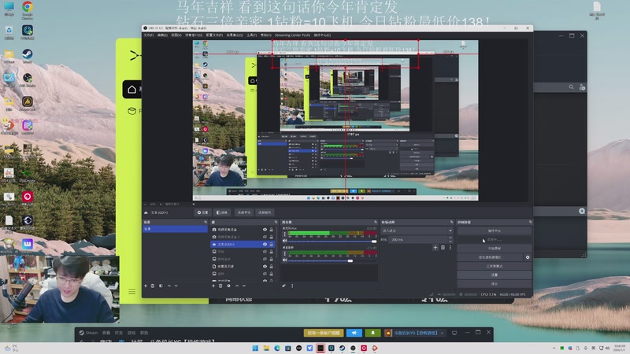
Task: Toggle visibility eye of the 视频采集设备 2 source
Action: 265,237
